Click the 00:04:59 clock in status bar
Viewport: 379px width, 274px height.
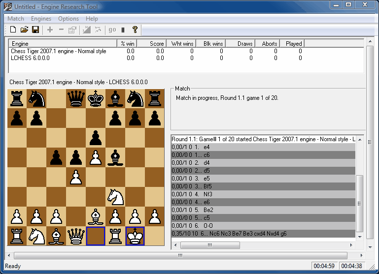coord(324,266)
